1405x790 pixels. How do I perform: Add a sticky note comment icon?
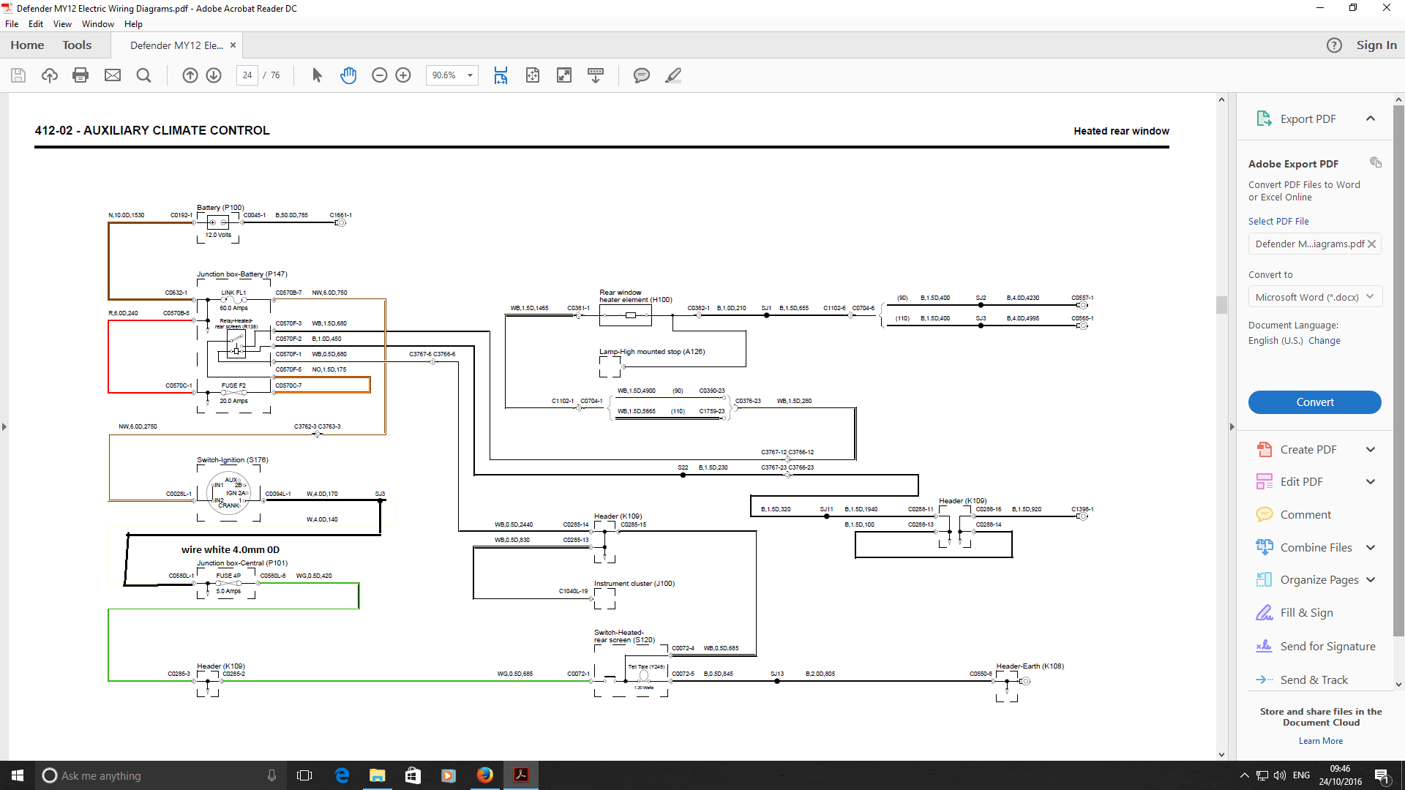click(642, 75)
